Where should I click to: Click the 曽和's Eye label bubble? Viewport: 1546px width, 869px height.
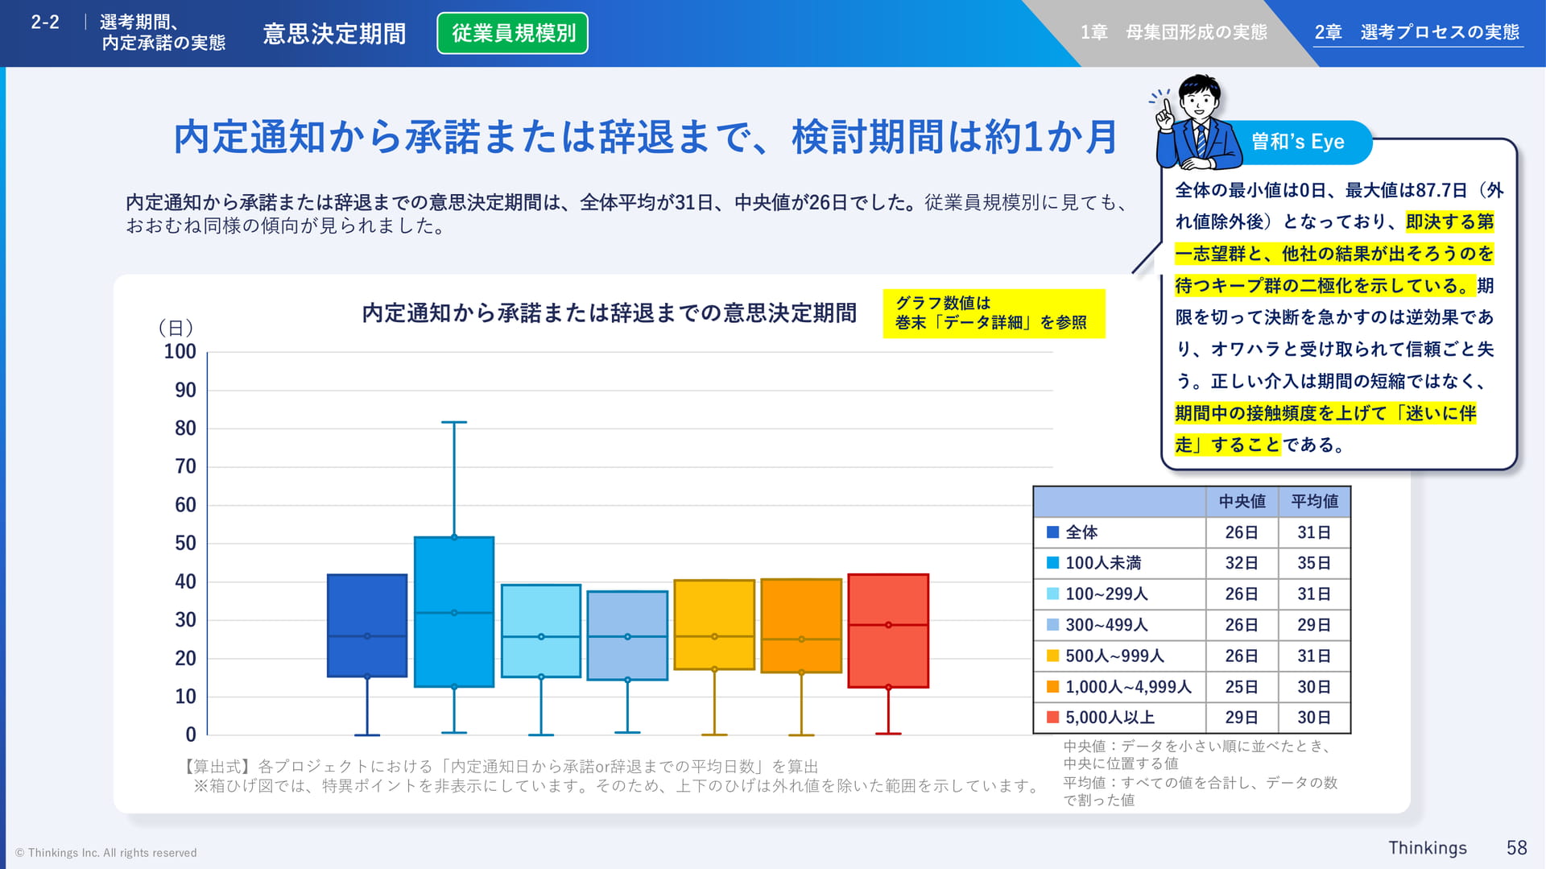1297,142
